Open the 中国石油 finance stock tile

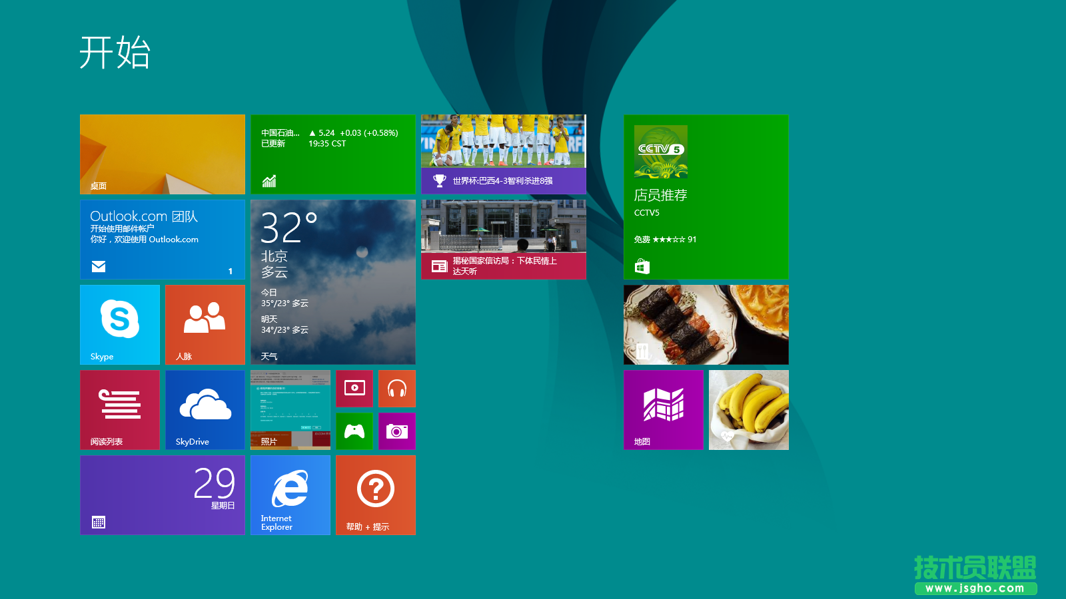pyautogui.click(x=333, y=154)
